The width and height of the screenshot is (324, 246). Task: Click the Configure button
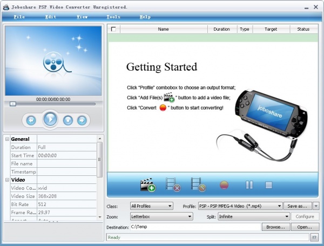[x=305, y=216]
